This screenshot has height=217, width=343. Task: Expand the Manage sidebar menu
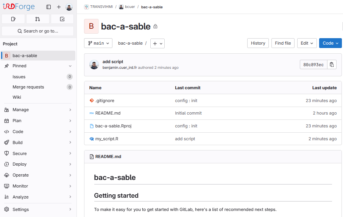pyautogui.click(x=38, y=110)
